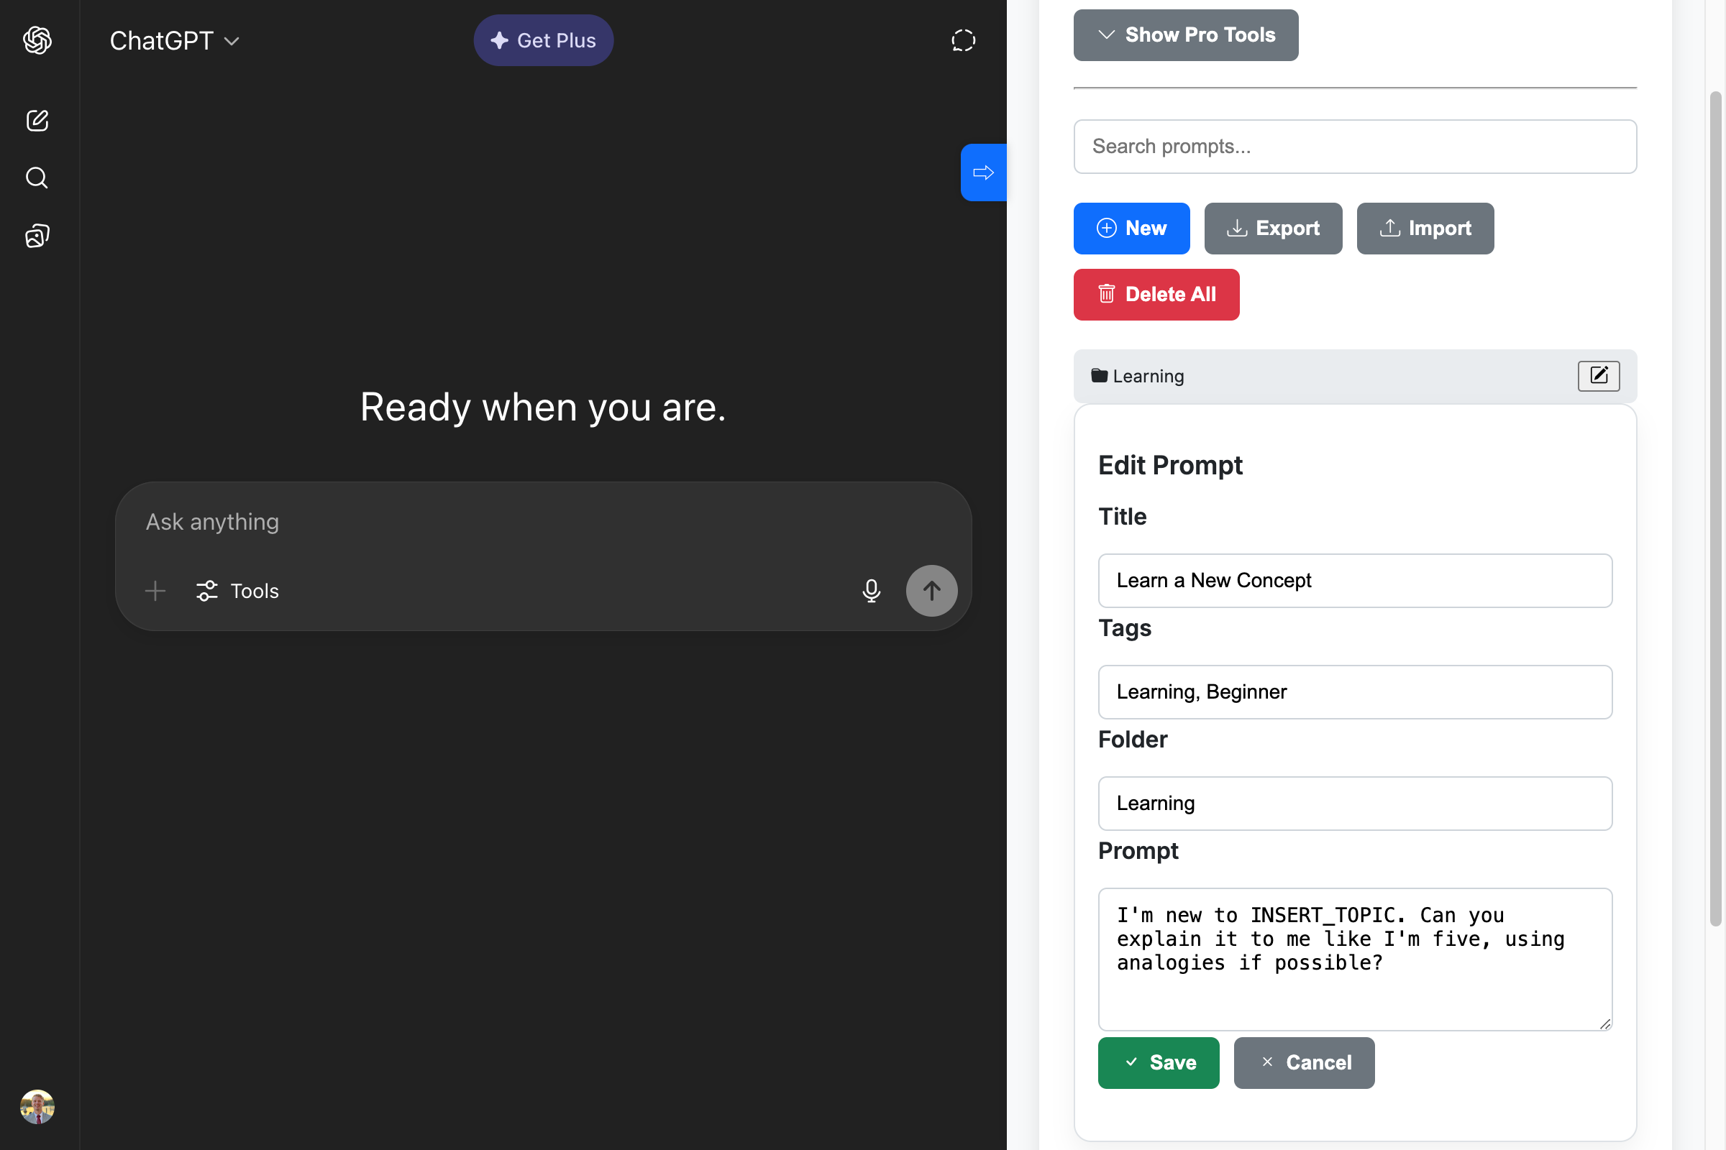Click the Cancel button

(x=1304, y=1063)
